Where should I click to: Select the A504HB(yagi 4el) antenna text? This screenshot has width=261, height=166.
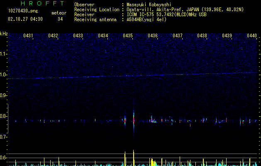tap(146, 20)
